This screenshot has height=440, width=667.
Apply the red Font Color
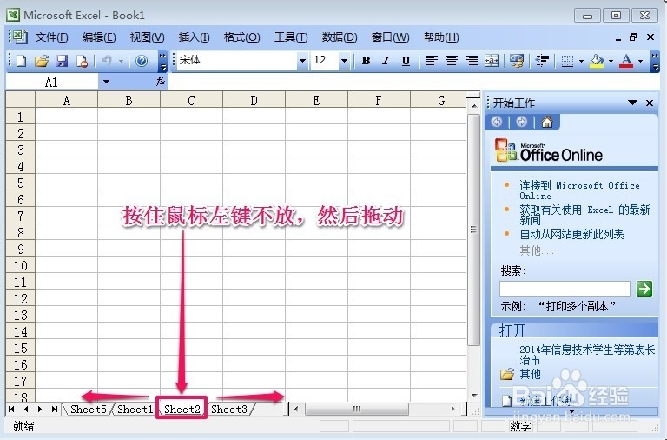(x=626, y=61)
